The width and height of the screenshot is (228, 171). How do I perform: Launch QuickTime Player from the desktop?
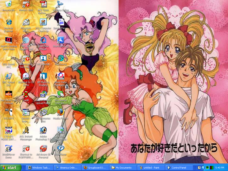point(43,40)
